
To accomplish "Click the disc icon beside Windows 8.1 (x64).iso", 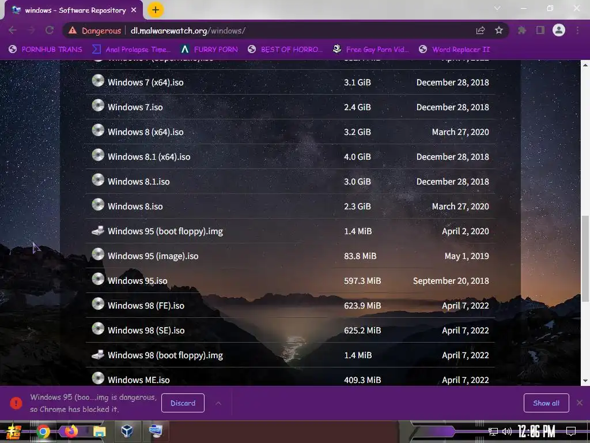I will click(98, 155).
